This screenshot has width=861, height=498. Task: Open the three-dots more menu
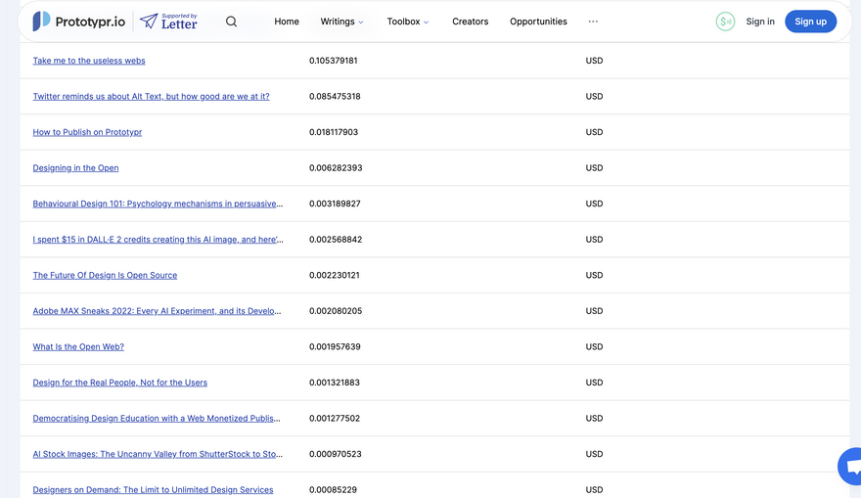(x=593, y=22)
